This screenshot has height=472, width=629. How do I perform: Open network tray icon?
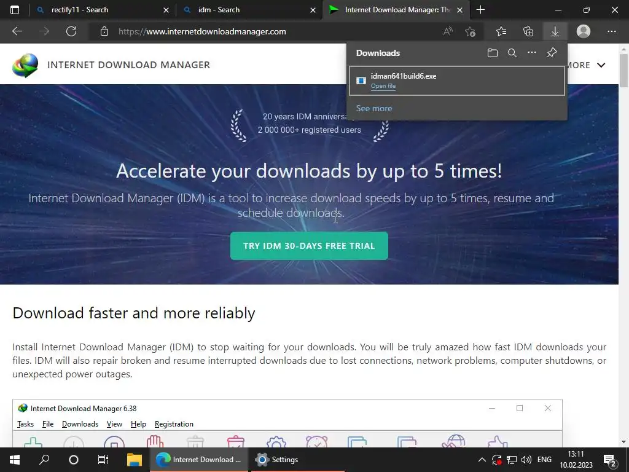(x=512, y=460)
